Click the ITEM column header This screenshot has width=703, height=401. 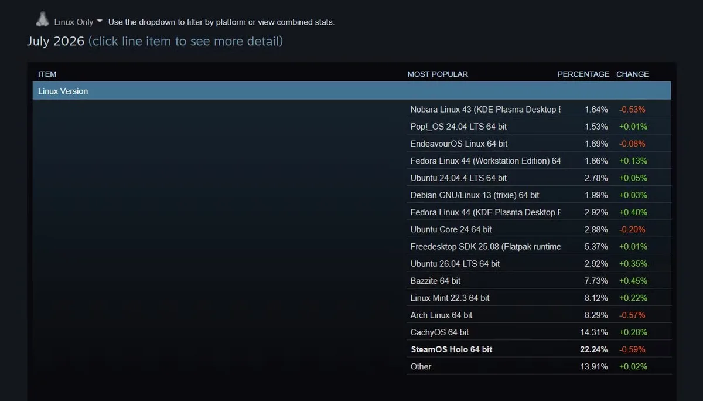coord(47,74)
